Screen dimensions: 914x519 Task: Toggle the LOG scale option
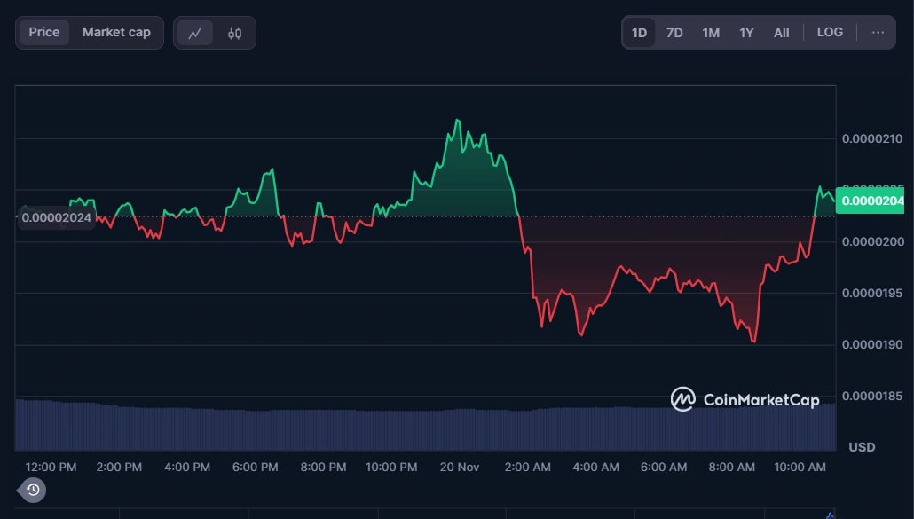pyautogui.click(x=830, y=33)
